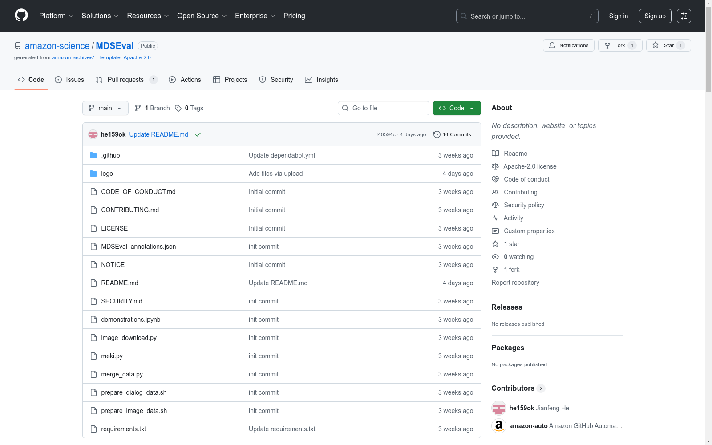Open the template Apache-2.0 source link

click(101, 57)
